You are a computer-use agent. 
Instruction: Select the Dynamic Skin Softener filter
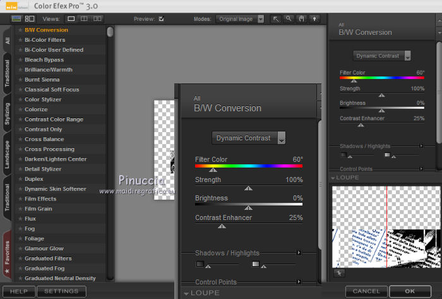56,189
